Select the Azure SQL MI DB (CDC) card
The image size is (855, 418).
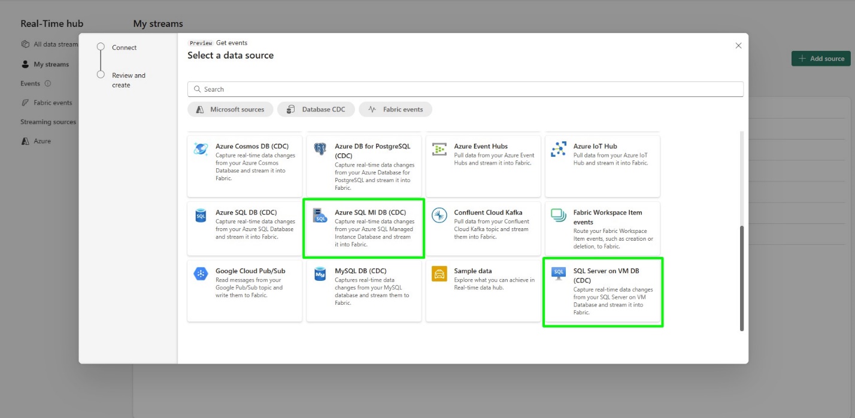pyautogui.click(x=364, y=229)
